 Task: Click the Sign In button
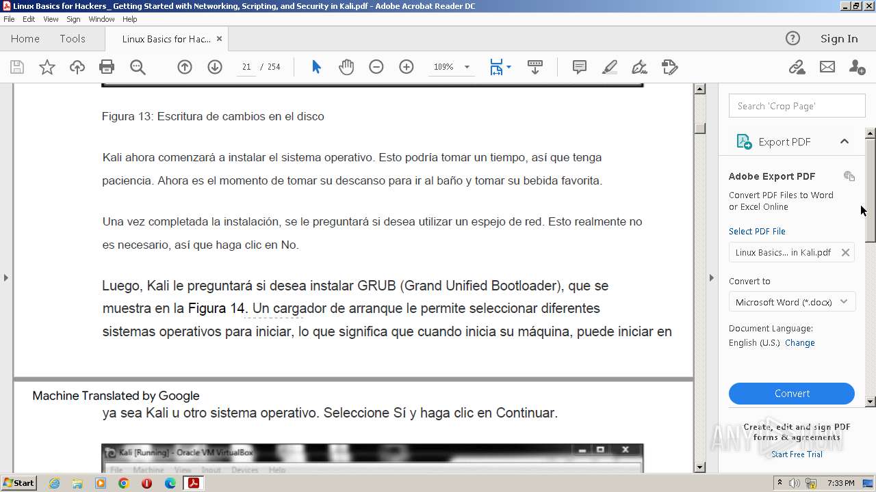click(839, 39)
